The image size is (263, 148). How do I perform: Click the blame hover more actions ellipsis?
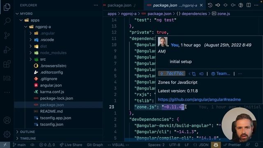click(x=240, y=74)
